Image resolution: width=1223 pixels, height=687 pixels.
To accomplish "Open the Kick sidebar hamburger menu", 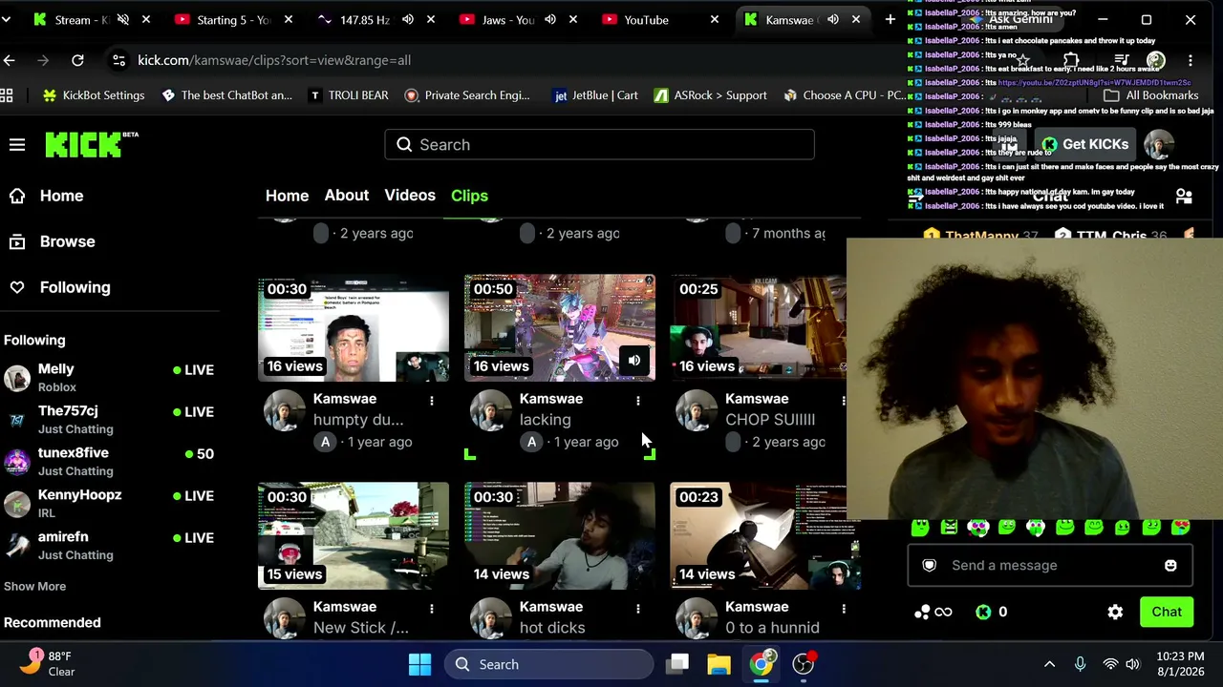I will tap(17, 145).
